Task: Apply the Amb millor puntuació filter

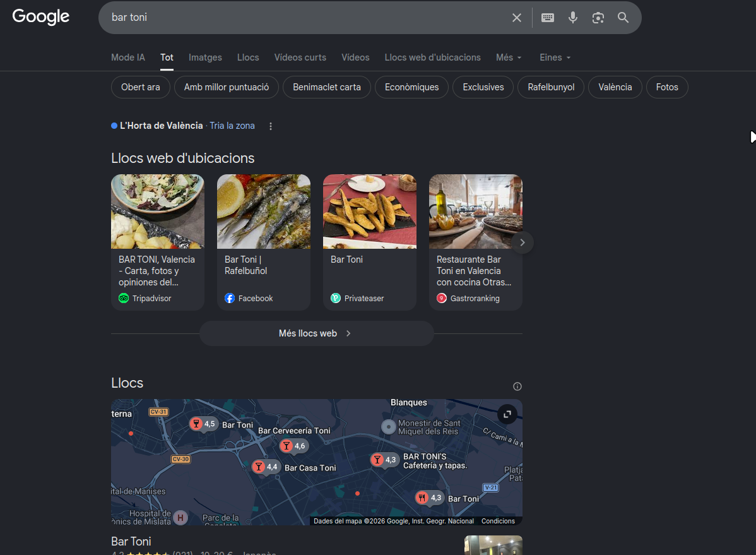Action: pos(227,87)
